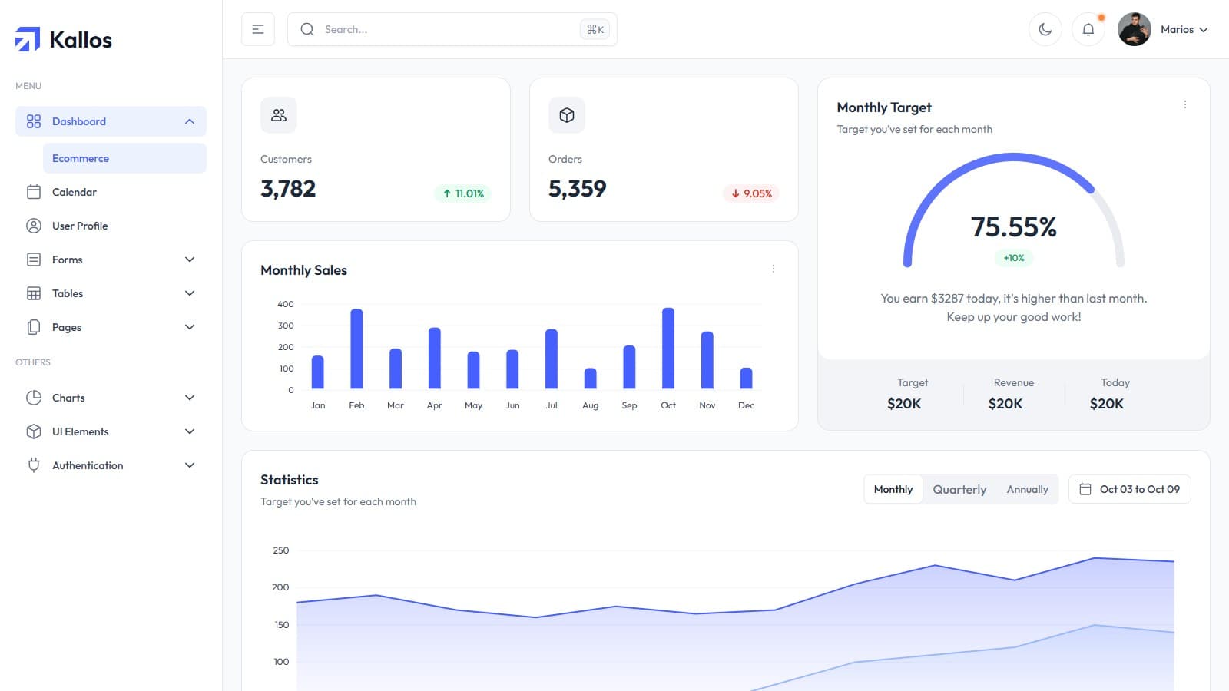Click the 9.05% orders decline badge
The width and height of the screenshot is (1229, 691).
point(751,193)
